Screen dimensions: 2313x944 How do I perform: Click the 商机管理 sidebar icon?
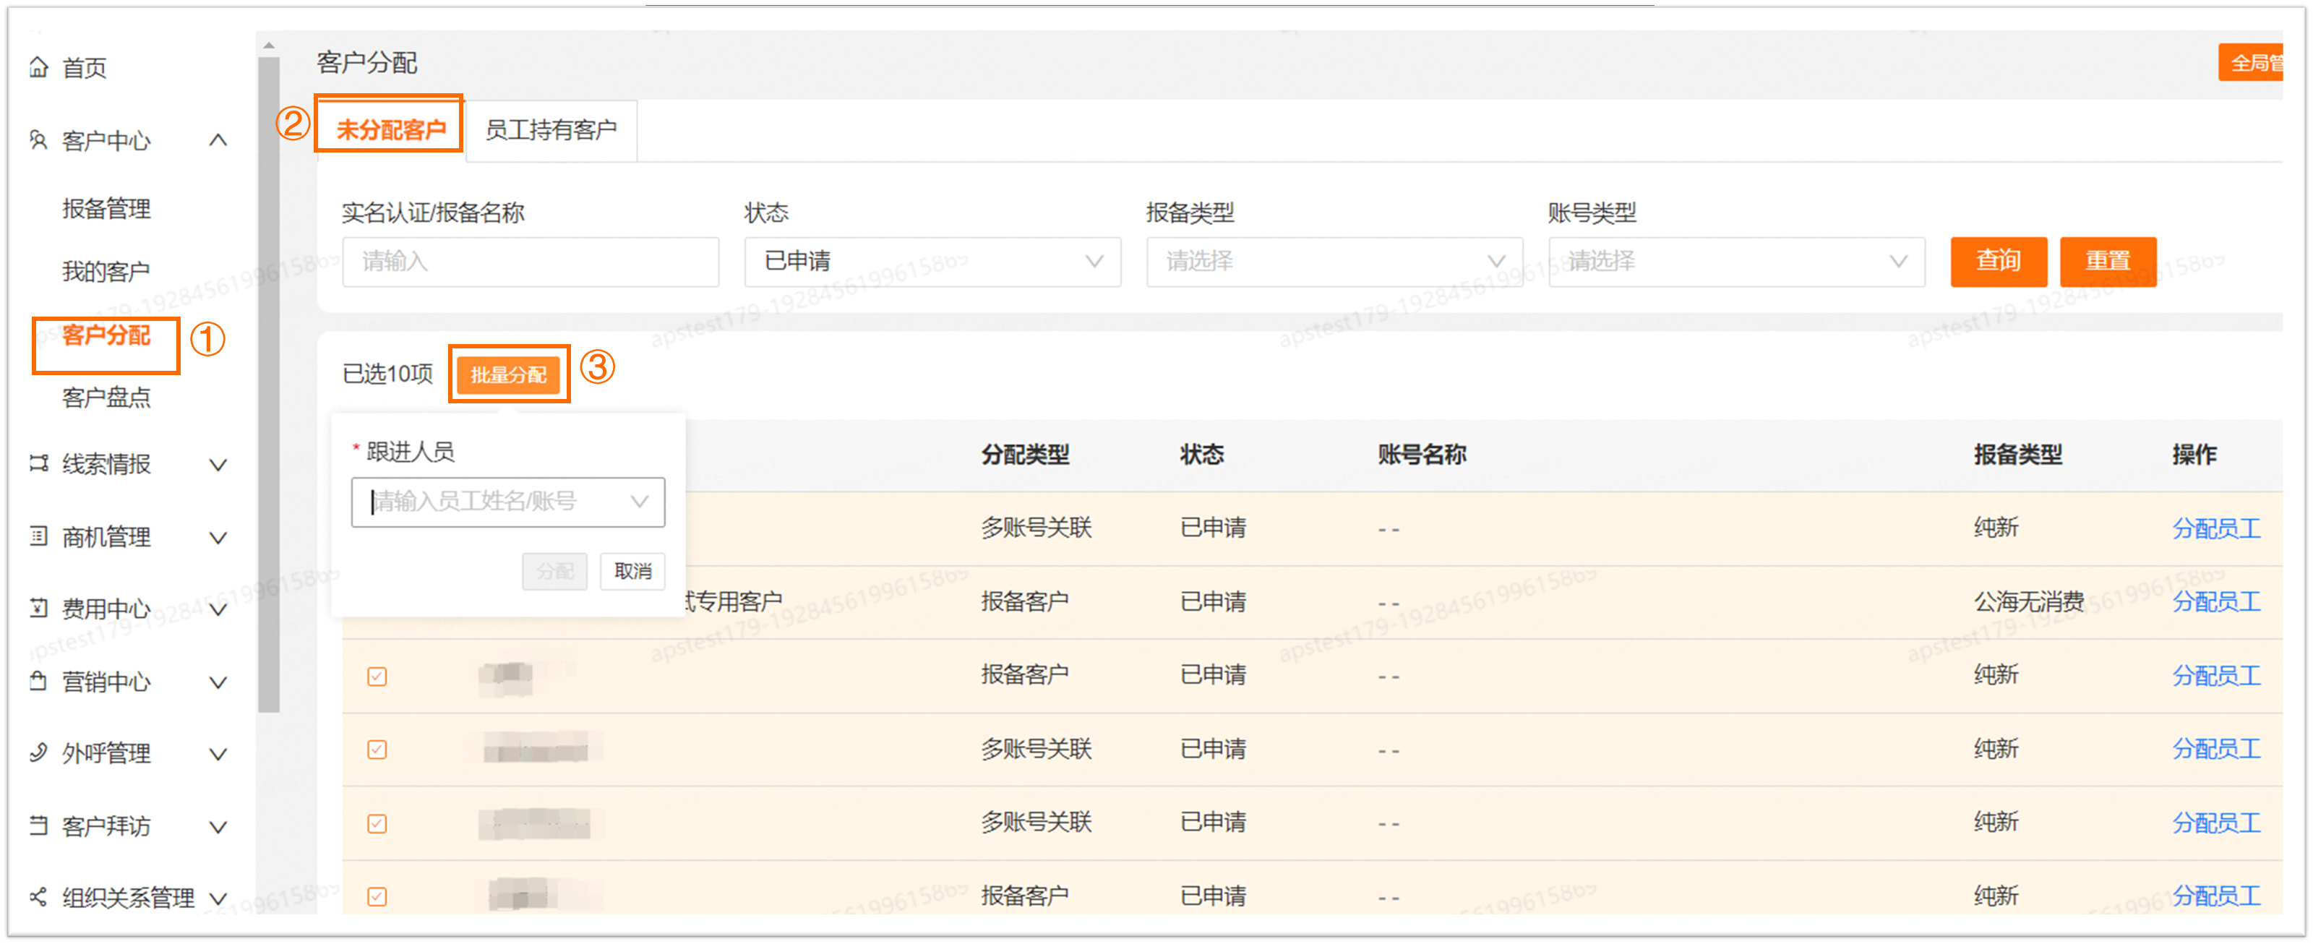click(x=38, y=536)
